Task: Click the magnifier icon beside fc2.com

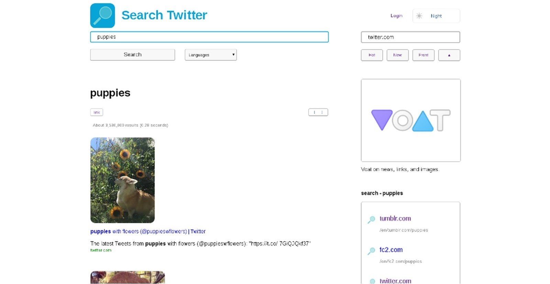Action: tap(371, 251)
